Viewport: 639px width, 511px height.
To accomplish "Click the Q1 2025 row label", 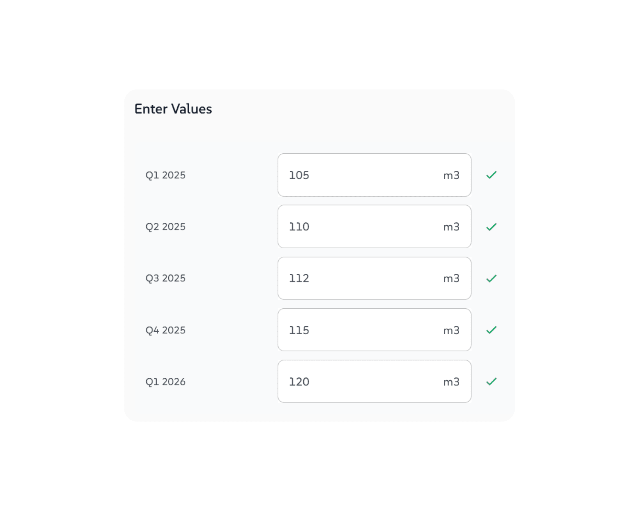I will point(165,175).
